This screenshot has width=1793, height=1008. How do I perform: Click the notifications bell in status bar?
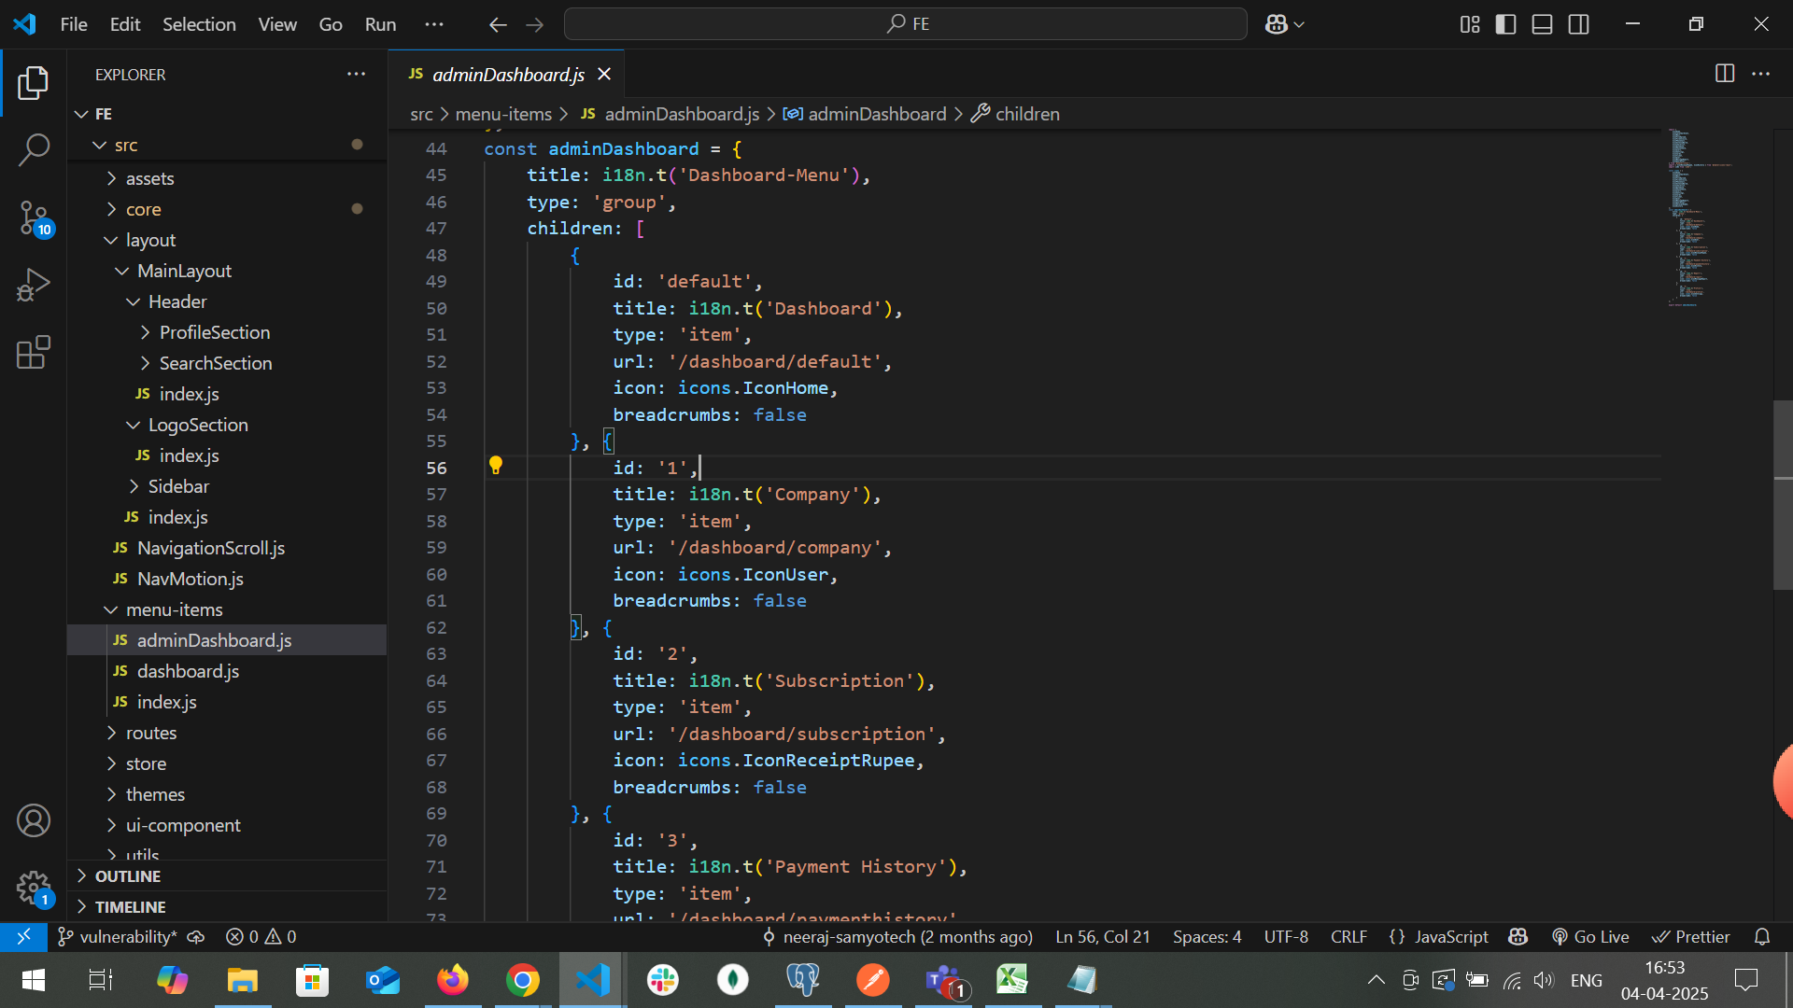pyautogui.click(x=1762, y=936)
